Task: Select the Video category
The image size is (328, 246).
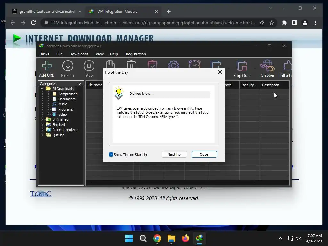Action: click(x=62, y=114)
